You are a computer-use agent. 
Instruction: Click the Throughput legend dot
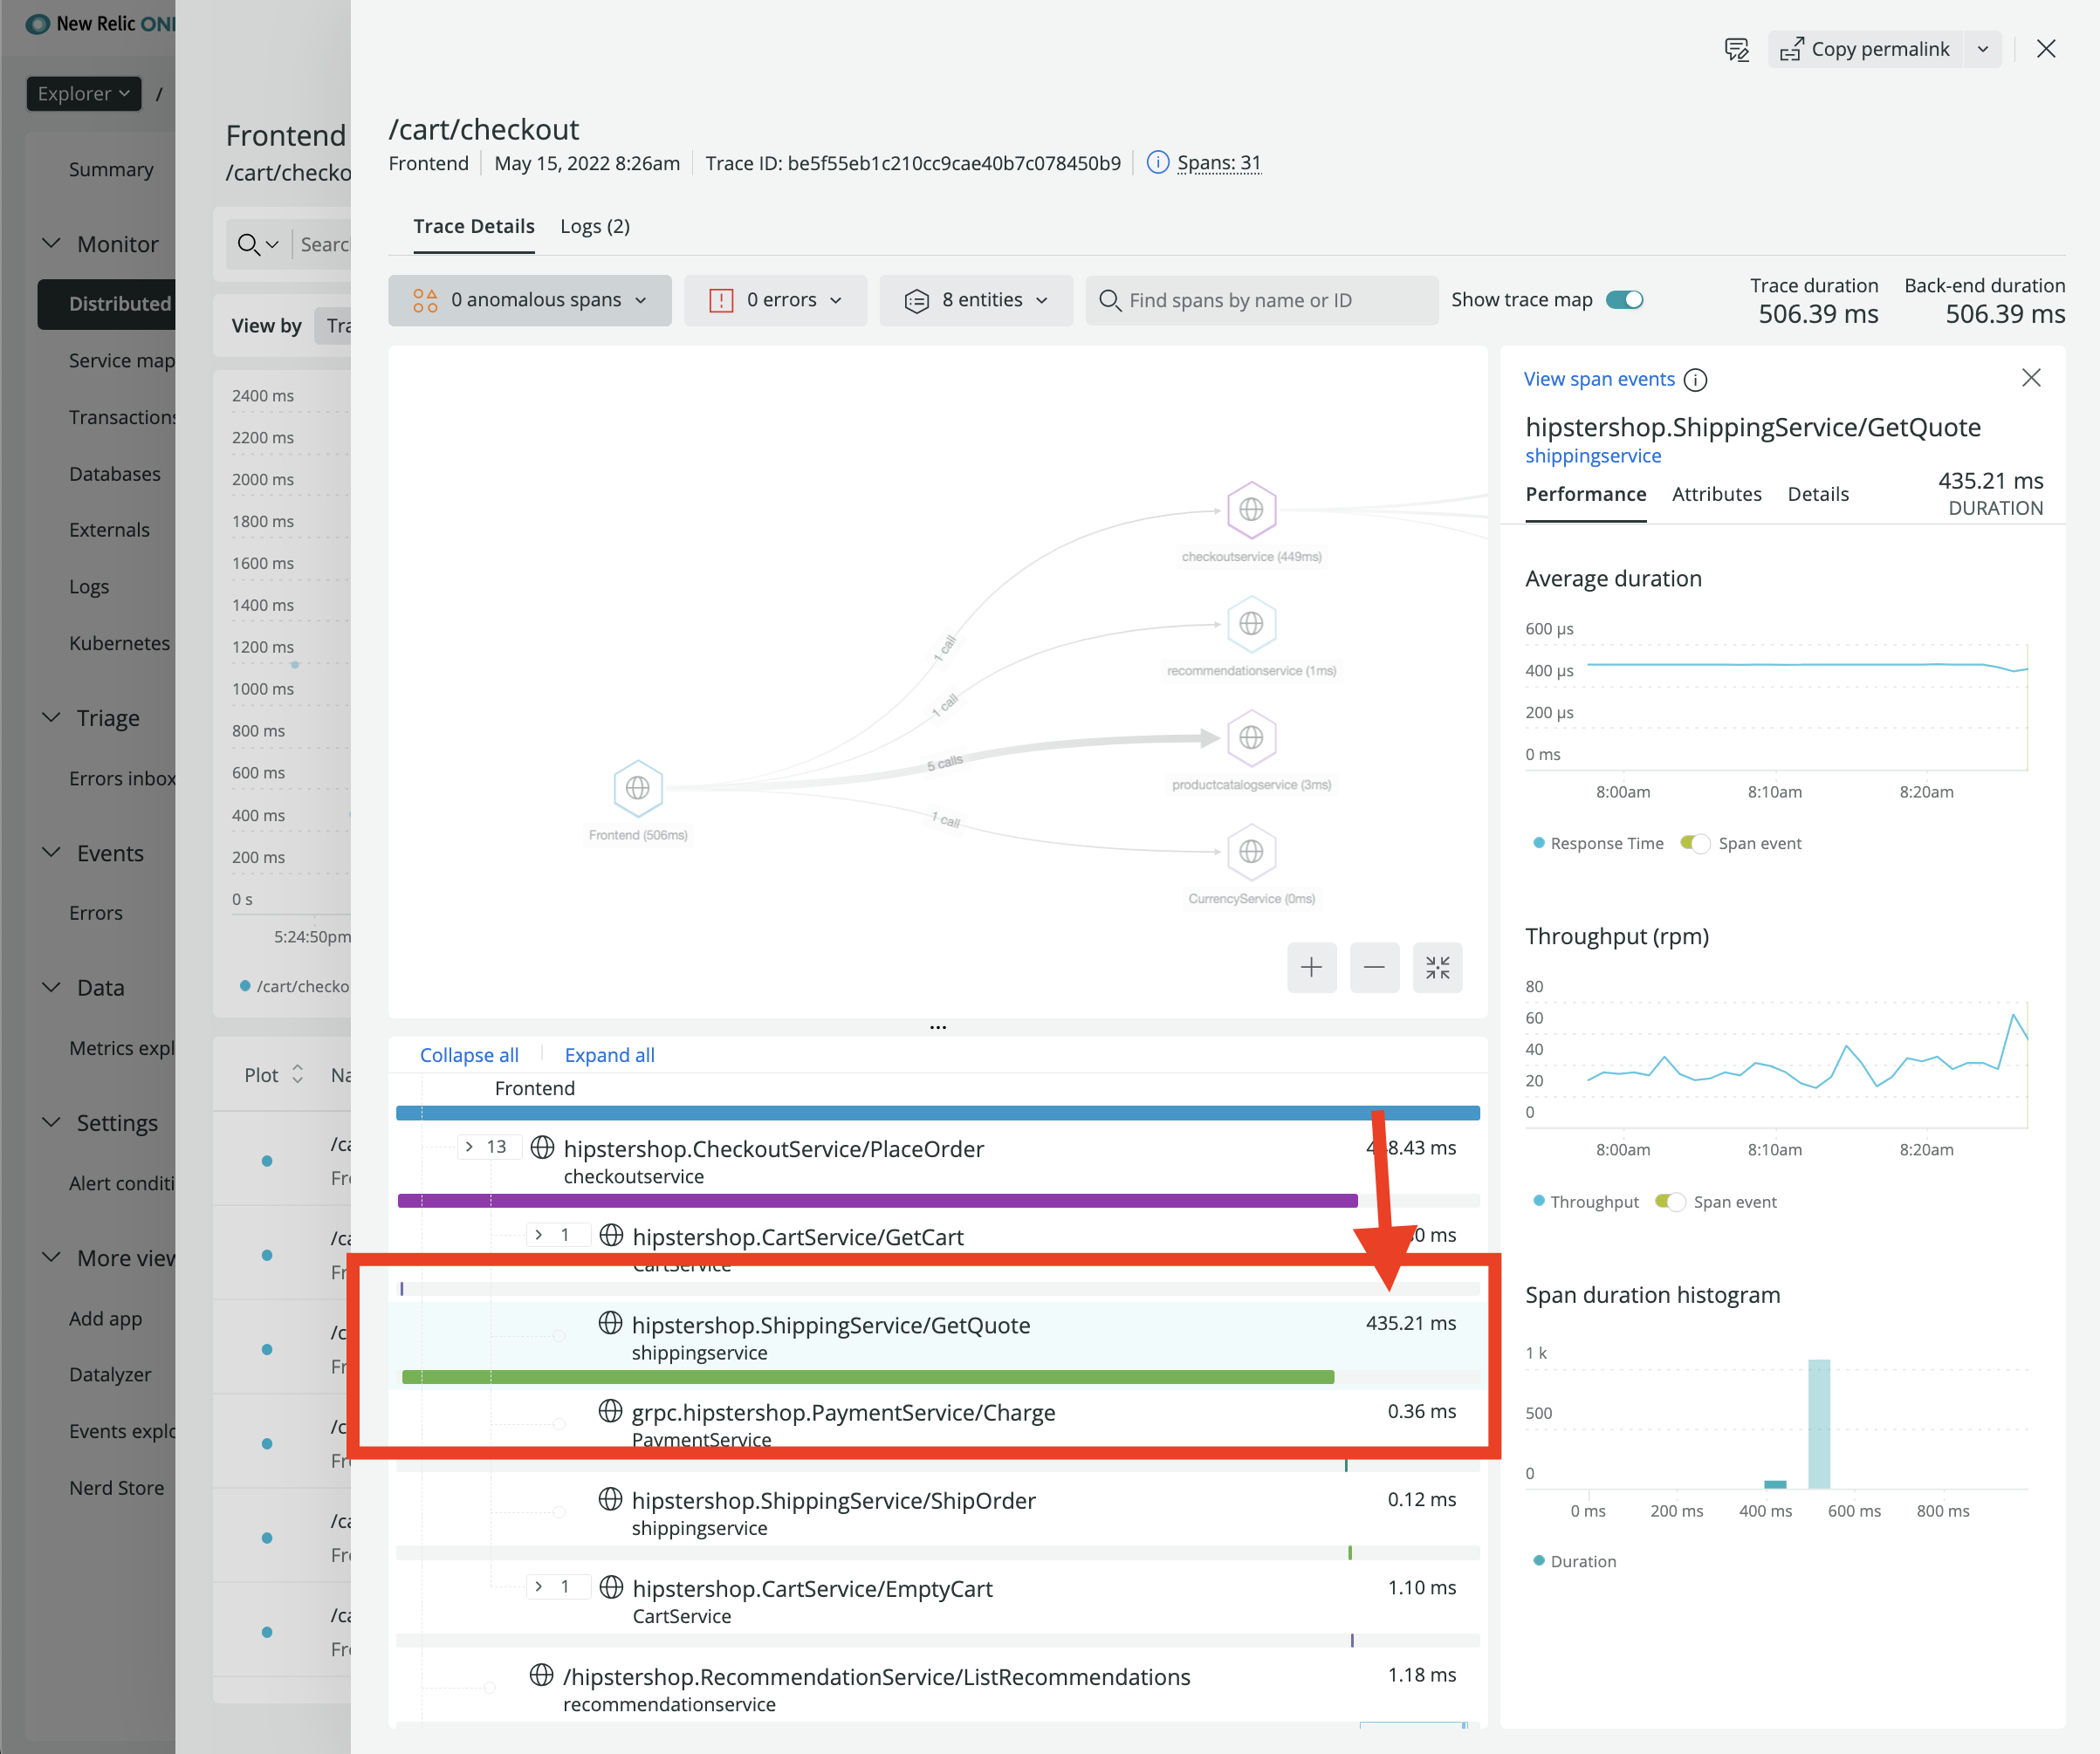[x=1539, y=1201]
